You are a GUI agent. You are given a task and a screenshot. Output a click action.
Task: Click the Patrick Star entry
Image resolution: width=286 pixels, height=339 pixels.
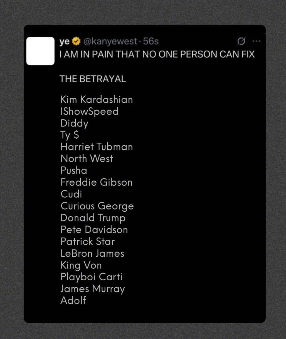click(x=87, y=241)
